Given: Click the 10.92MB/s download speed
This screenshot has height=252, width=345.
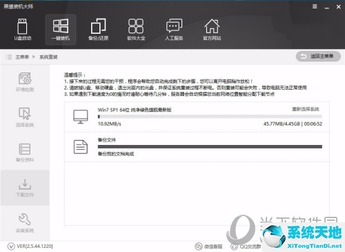Looking at the screenshot, I should click(110, 124).
